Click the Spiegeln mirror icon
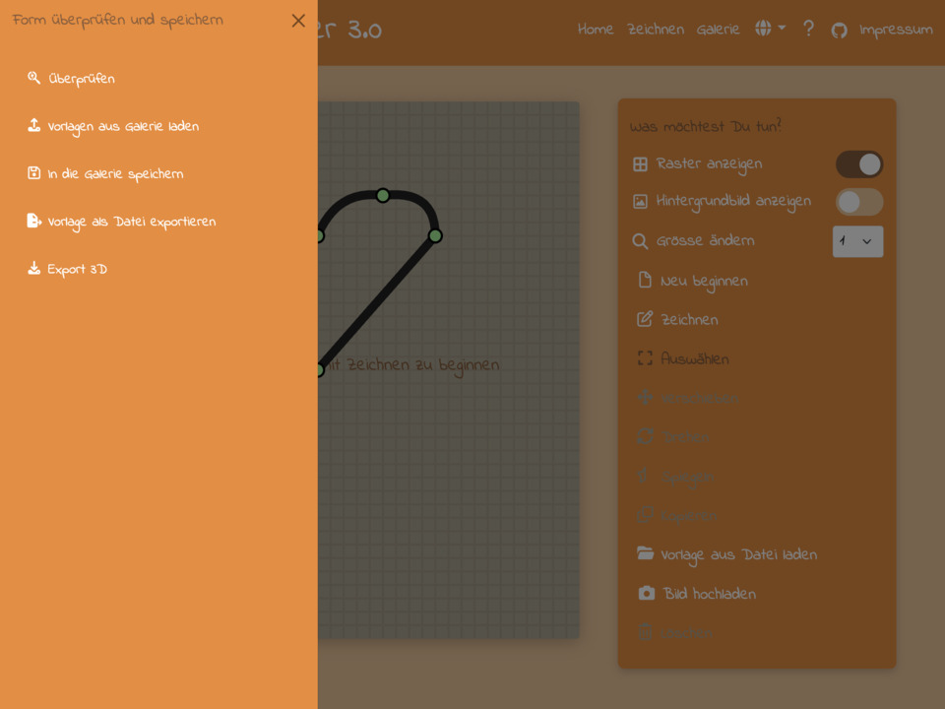The height and width of the screenshot is (709, 945). click(644, 477)
